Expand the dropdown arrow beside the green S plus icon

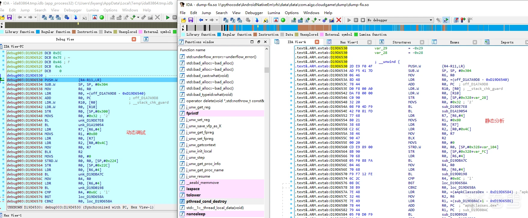coord(319,20)
